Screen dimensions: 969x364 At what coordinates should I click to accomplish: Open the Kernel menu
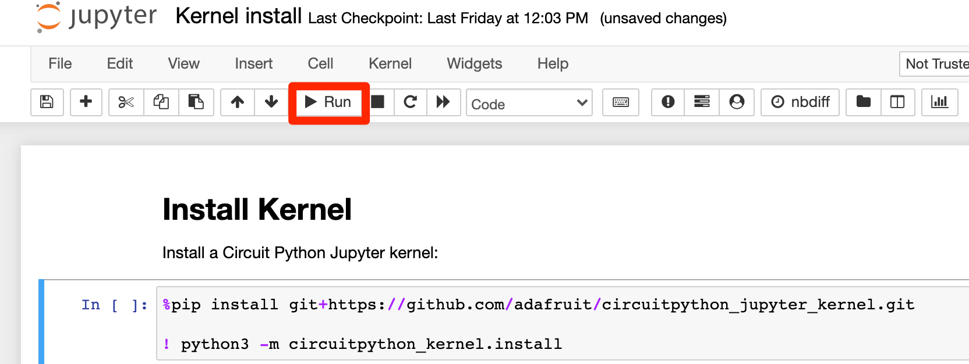(390, 63)
